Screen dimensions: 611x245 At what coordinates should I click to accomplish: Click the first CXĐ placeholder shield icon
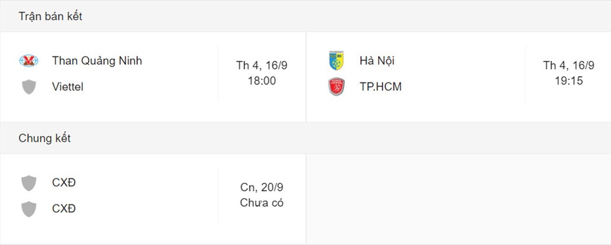(x=29, y=183)
